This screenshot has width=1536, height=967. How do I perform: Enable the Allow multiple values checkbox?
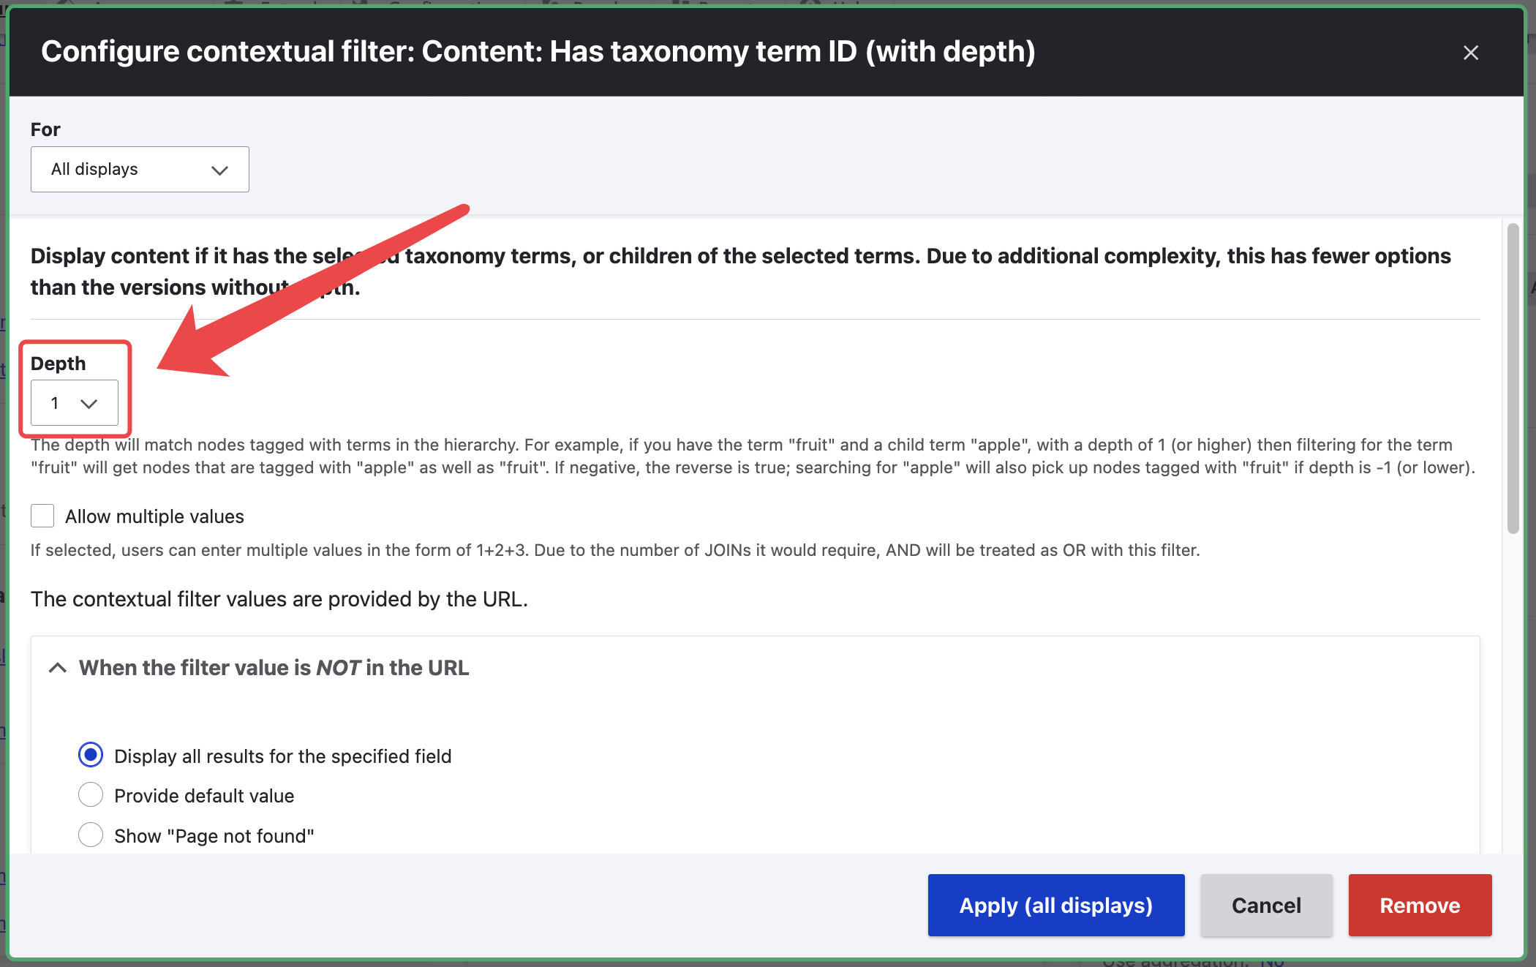click(42, 516)
